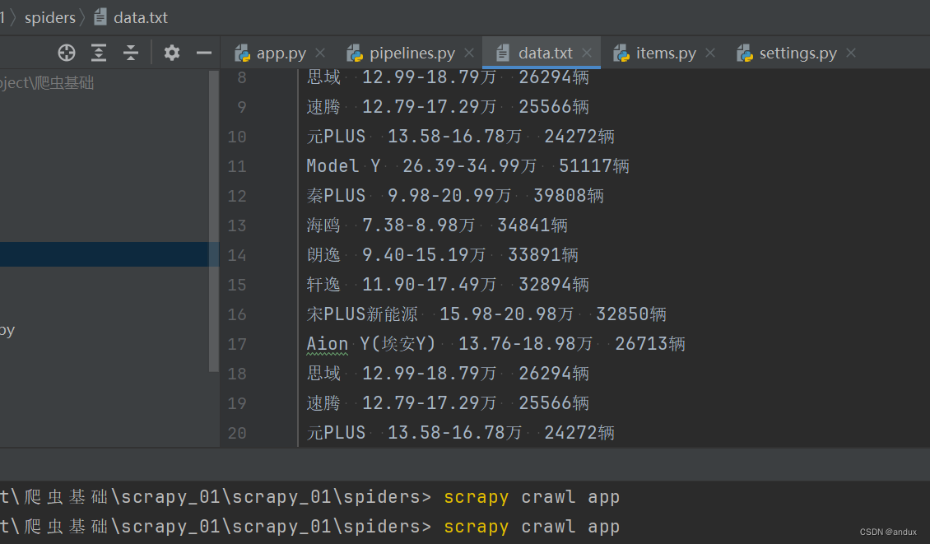
Task: Close the app.py tab
Action: (320, 53)
